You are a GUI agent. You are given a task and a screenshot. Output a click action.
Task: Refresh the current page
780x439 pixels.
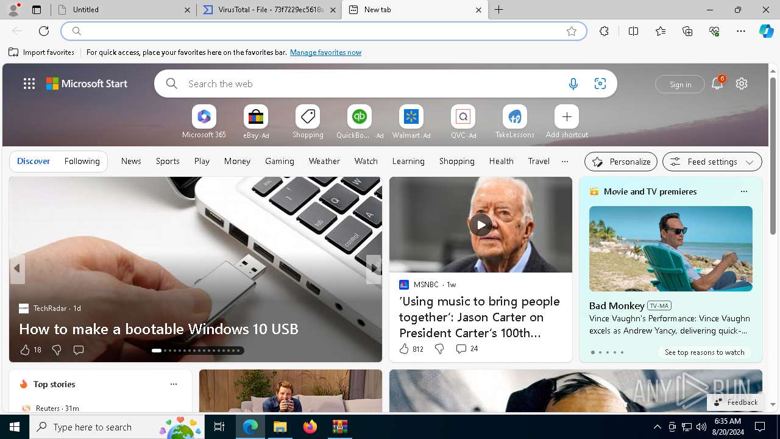pyautogui.click(x=44, y=31)
